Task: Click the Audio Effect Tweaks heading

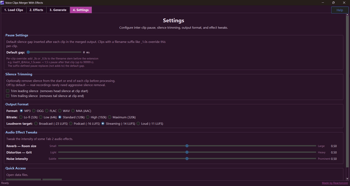Action: (21, 132)
